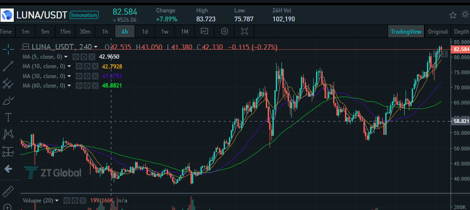The width and height of the screenshot is (470, 210).
Task: Switch to 1w timeframe
Action: (164, 31)
